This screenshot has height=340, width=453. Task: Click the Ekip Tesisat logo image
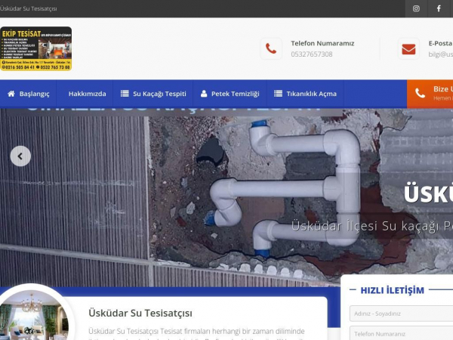tap(35, 48)
